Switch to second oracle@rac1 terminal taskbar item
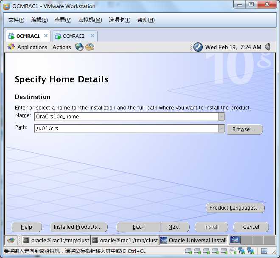Image resolution: width=280 pixels, height=258 pixels. 125,240
